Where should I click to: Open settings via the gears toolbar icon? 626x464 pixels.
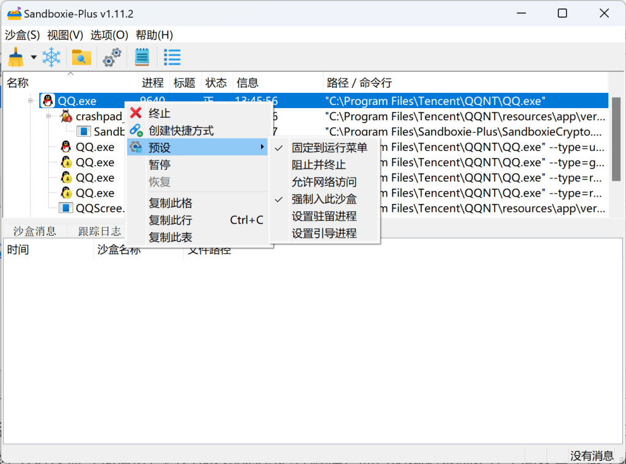click(112, 58)
